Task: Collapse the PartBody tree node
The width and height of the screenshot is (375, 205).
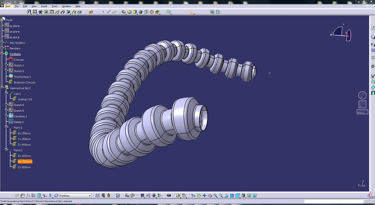Action: coord(2,54)
